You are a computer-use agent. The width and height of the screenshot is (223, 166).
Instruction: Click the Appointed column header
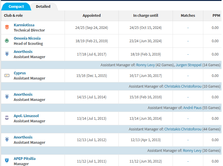(92, 16)
